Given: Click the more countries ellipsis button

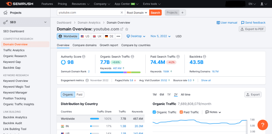Looking at the screenshot, I should 118,36.
